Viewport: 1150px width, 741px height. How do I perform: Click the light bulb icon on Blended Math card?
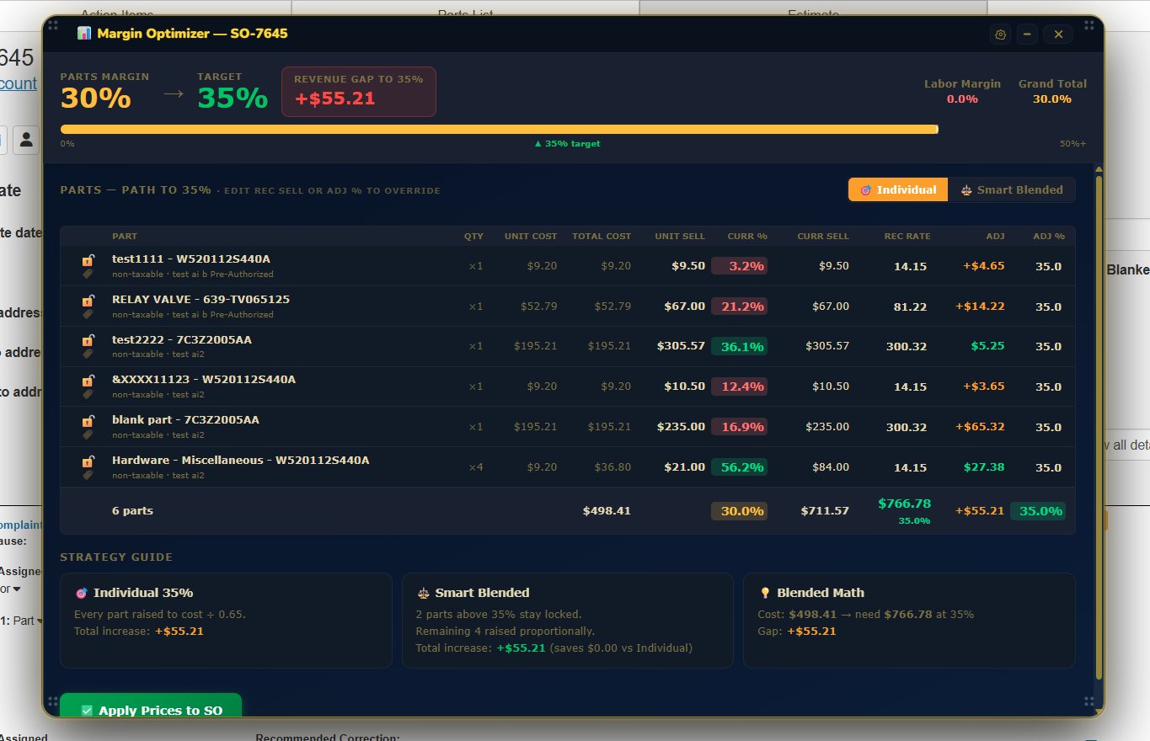tap(765, 593)
